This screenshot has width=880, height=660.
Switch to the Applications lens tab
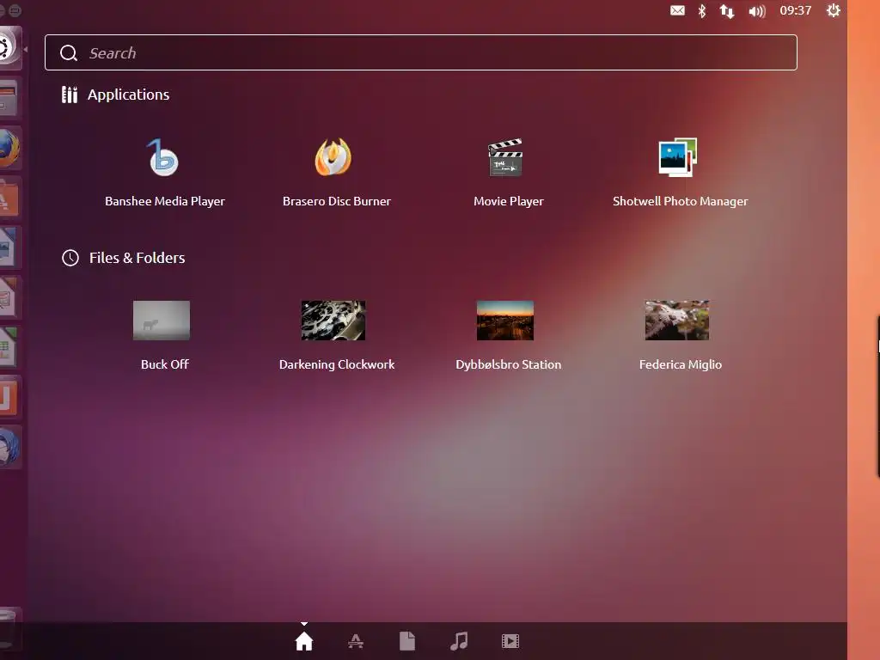tap(355, 641)
